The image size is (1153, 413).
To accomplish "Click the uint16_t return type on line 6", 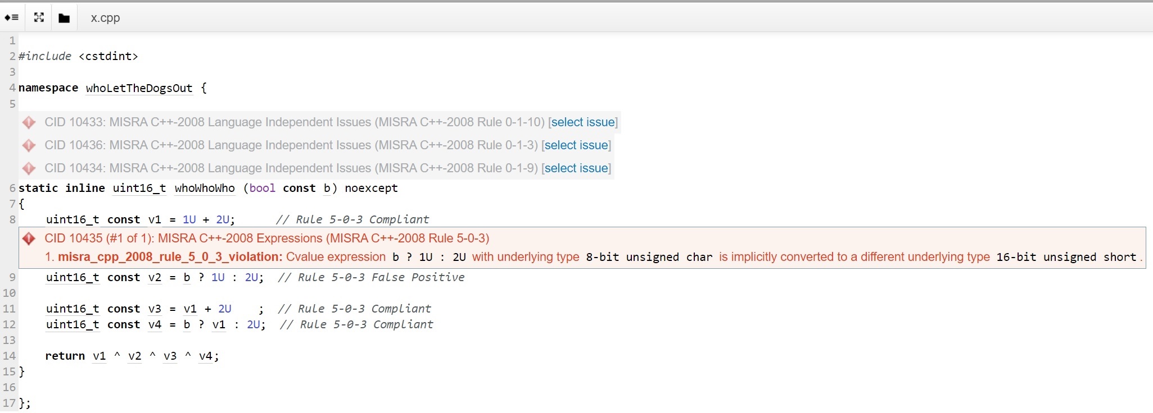I will click(139, 188).
